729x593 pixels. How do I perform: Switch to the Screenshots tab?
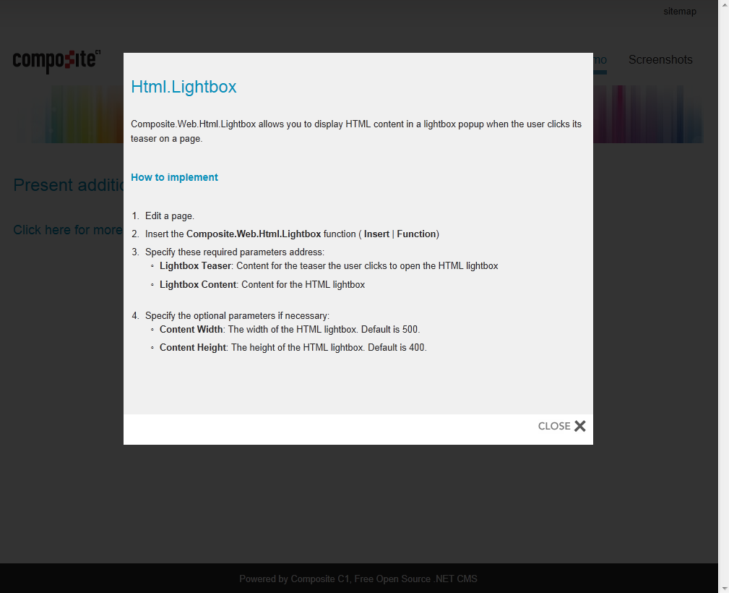point(660,60)
